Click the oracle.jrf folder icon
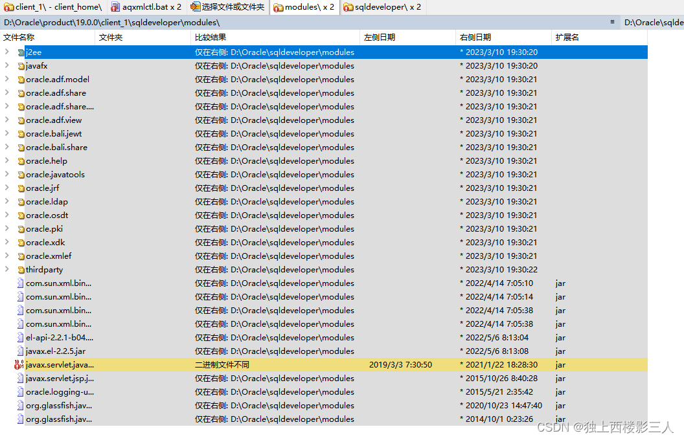This screenshot has height=440, width=684. click(x=21, y=188)
